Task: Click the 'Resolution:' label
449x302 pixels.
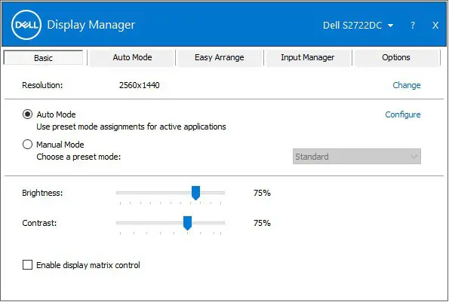Action: [x=42, y=85]
